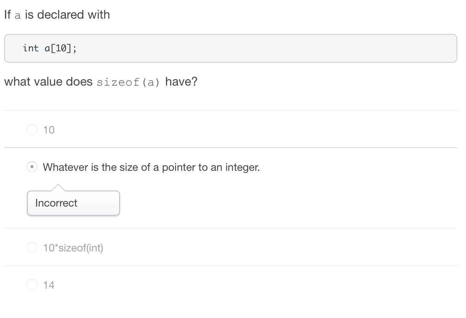Click the "int" keyword in the code block
This screenshot has width=466, height=318.
coord(31,48)
